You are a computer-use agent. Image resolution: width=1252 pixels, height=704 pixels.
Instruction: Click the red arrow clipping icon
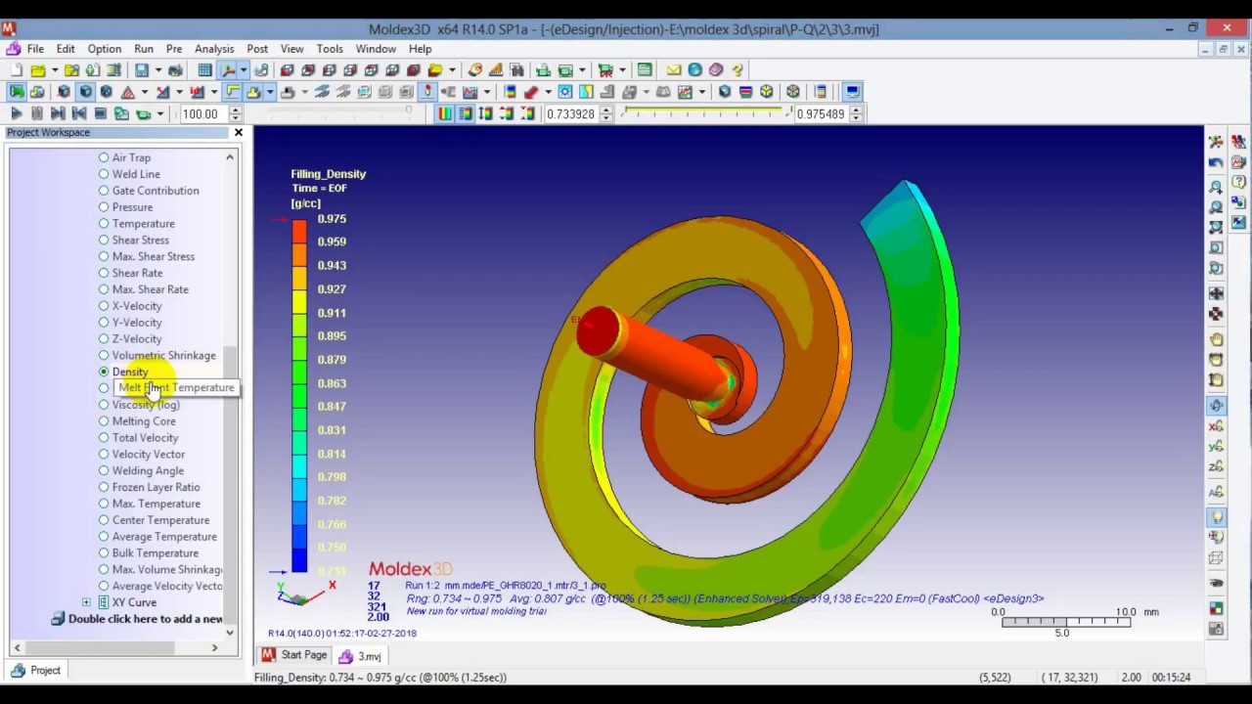coord(531,92)
